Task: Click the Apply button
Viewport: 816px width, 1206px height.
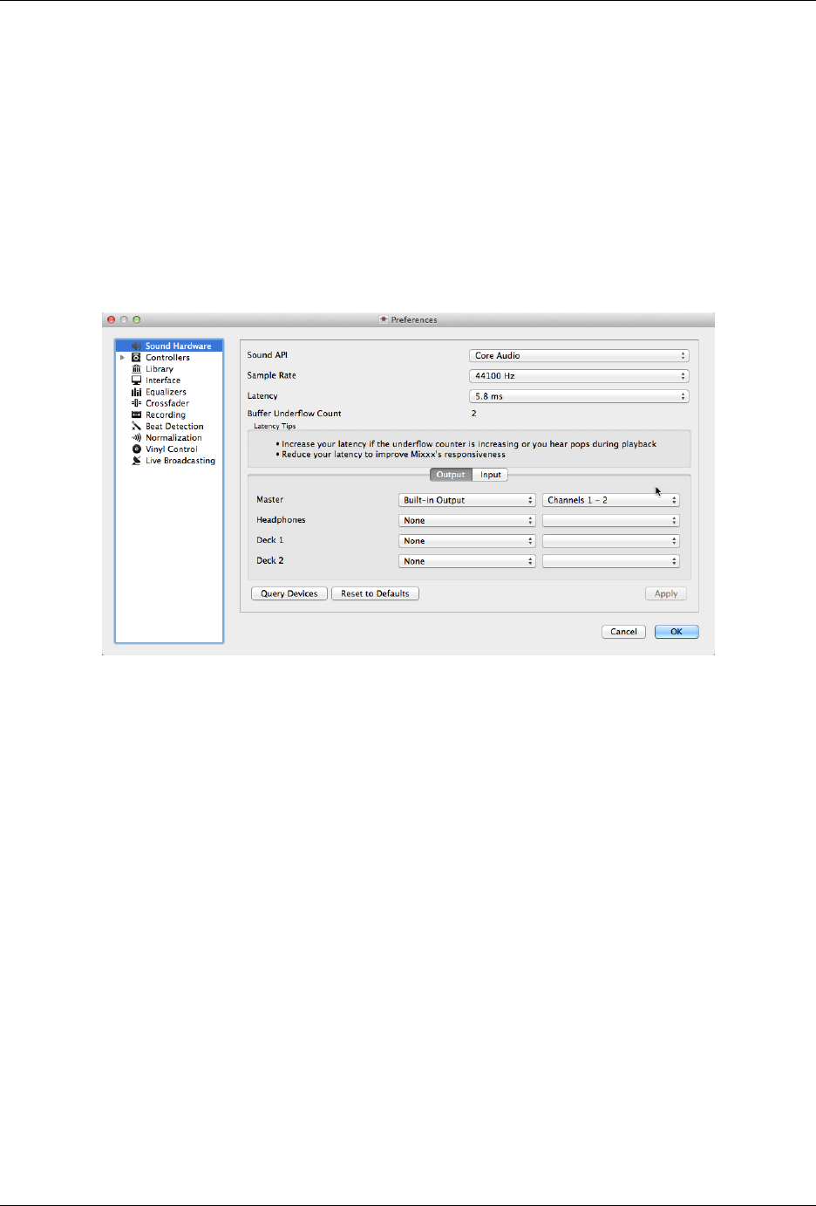Action: tap(666, 593)
